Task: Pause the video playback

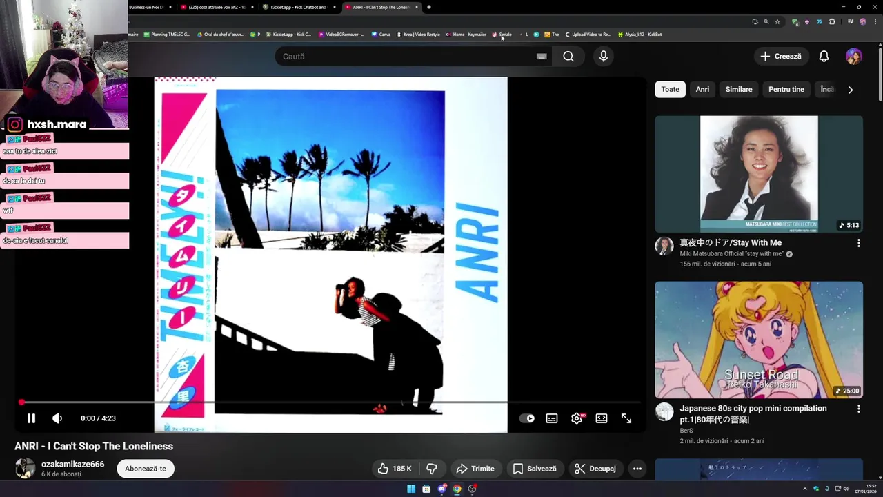Action: 31,418
